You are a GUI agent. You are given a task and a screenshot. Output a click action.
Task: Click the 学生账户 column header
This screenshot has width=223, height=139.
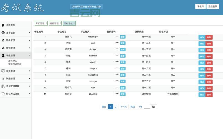(85, 32)
